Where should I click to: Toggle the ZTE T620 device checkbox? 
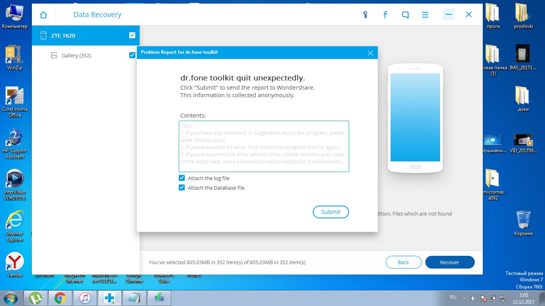tap(132, 35)
